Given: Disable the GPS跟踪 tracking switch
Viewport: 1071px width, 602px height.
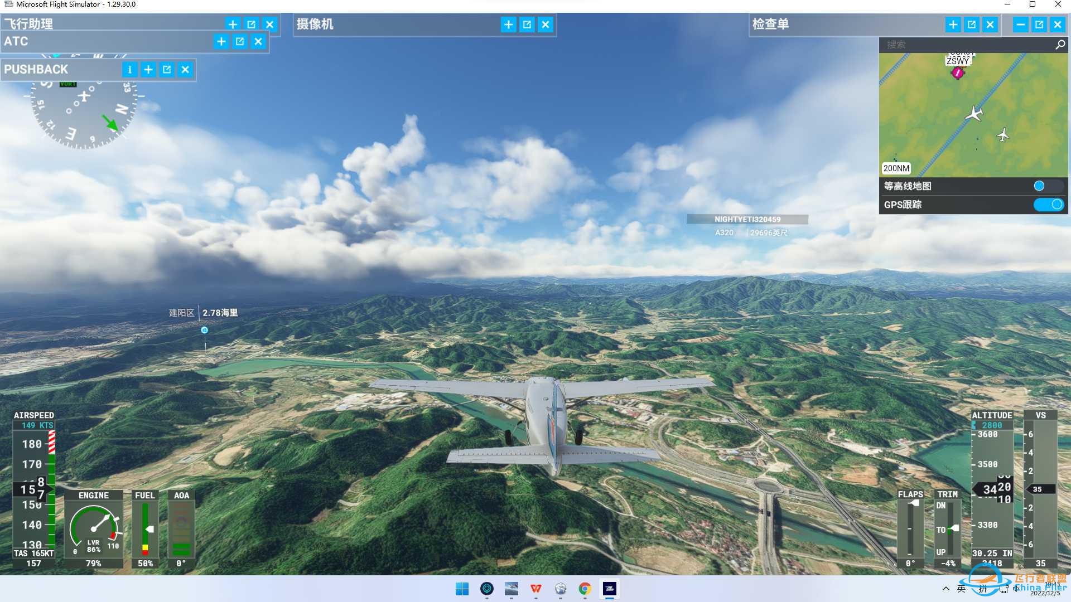Looking at the screenshot, I should (1048, 205).
